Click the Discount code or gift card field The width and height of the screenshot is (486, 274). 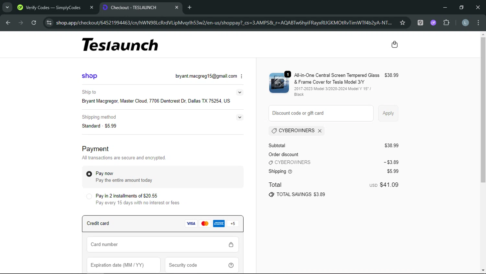[x=321, y=113]
